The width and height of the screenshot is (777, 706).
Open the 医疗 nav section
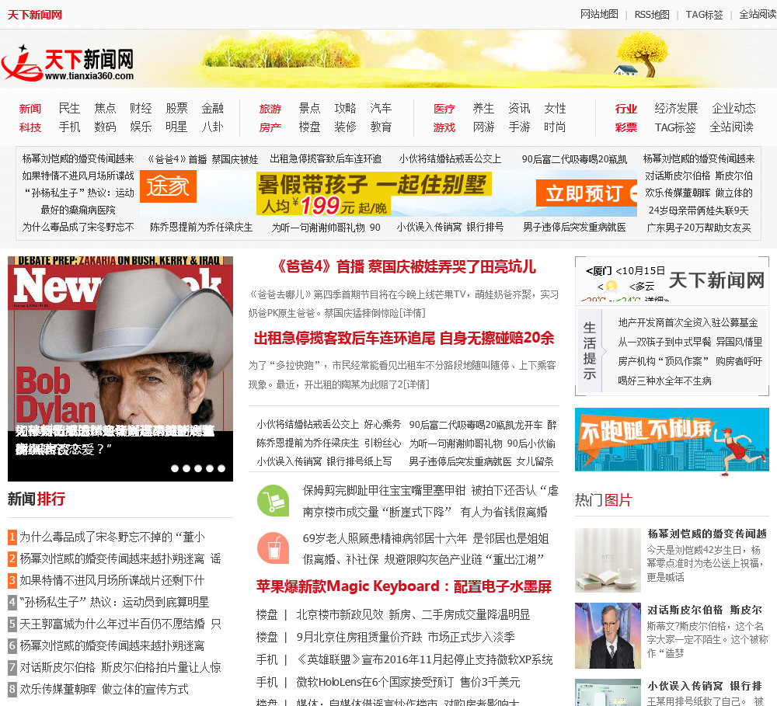coord(444,109)
